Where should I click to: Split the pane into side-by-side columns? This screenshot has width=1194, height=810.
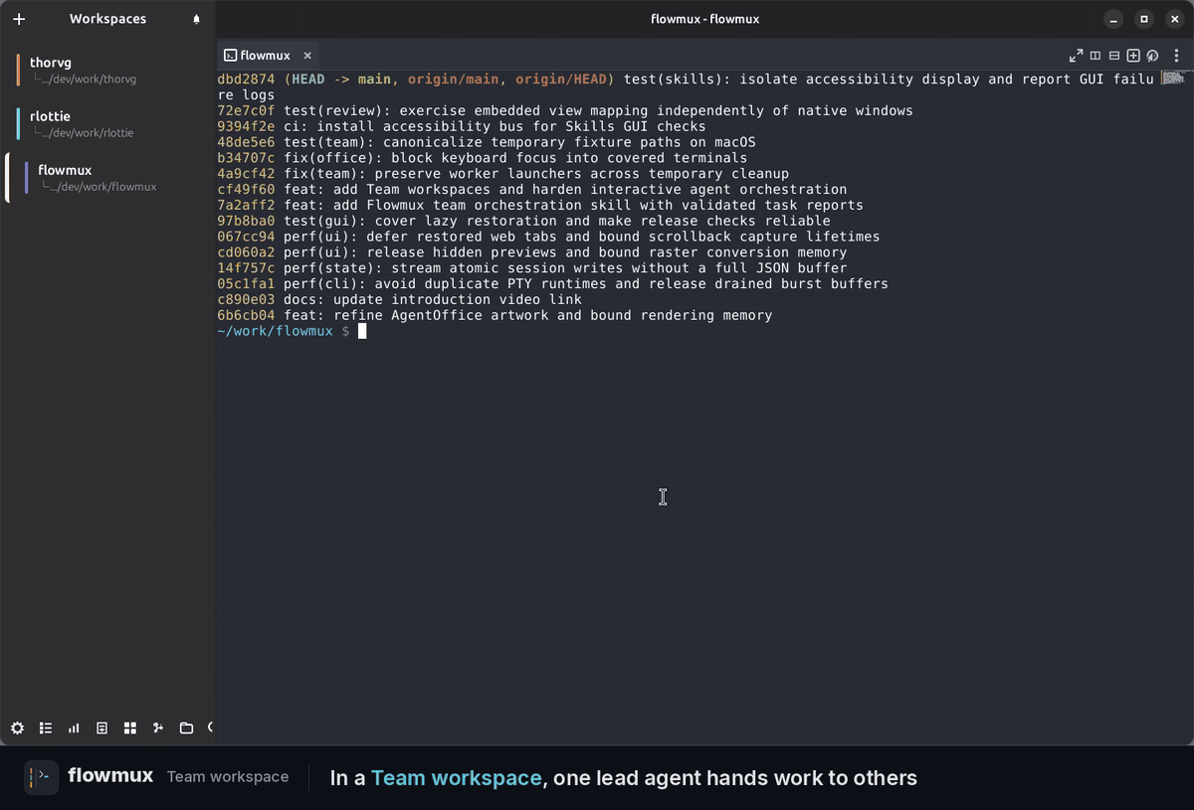(1095, 56)
